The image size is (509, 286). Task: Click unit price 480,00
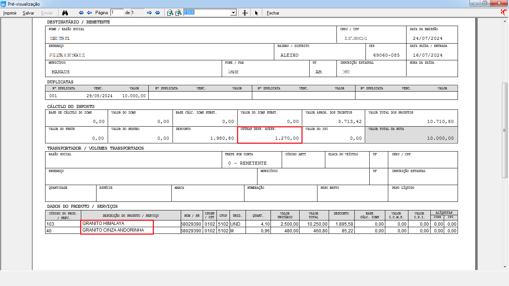[292, 231]
